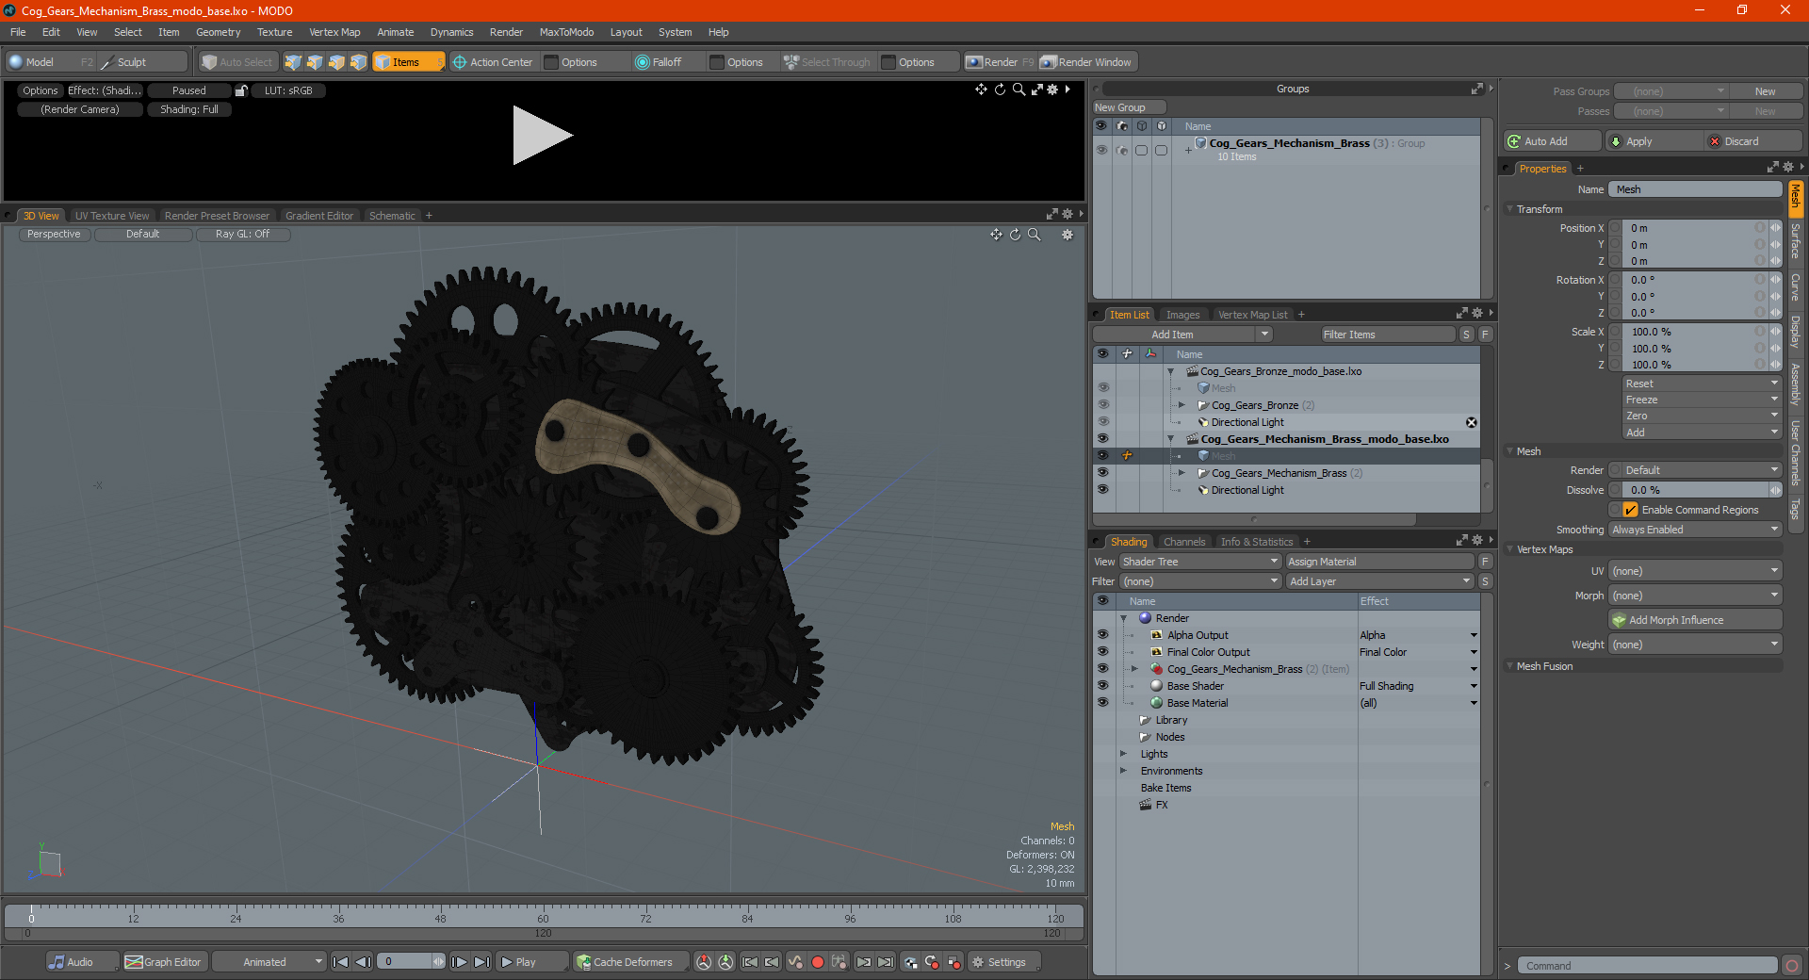Open the Edit menu

point(51,32)
